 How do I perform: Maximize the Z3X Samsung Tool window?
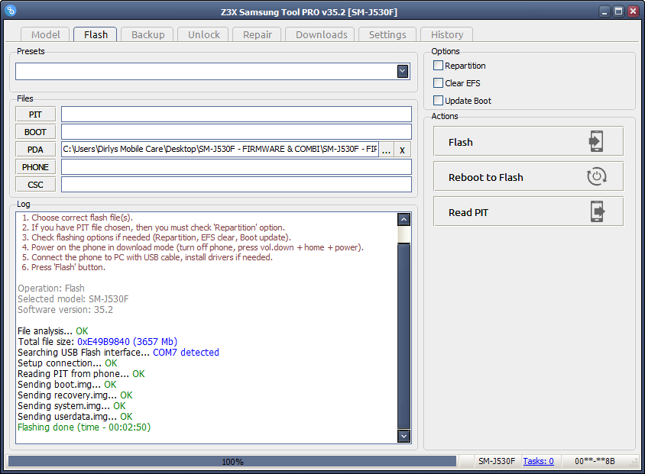tap(618, 11)
